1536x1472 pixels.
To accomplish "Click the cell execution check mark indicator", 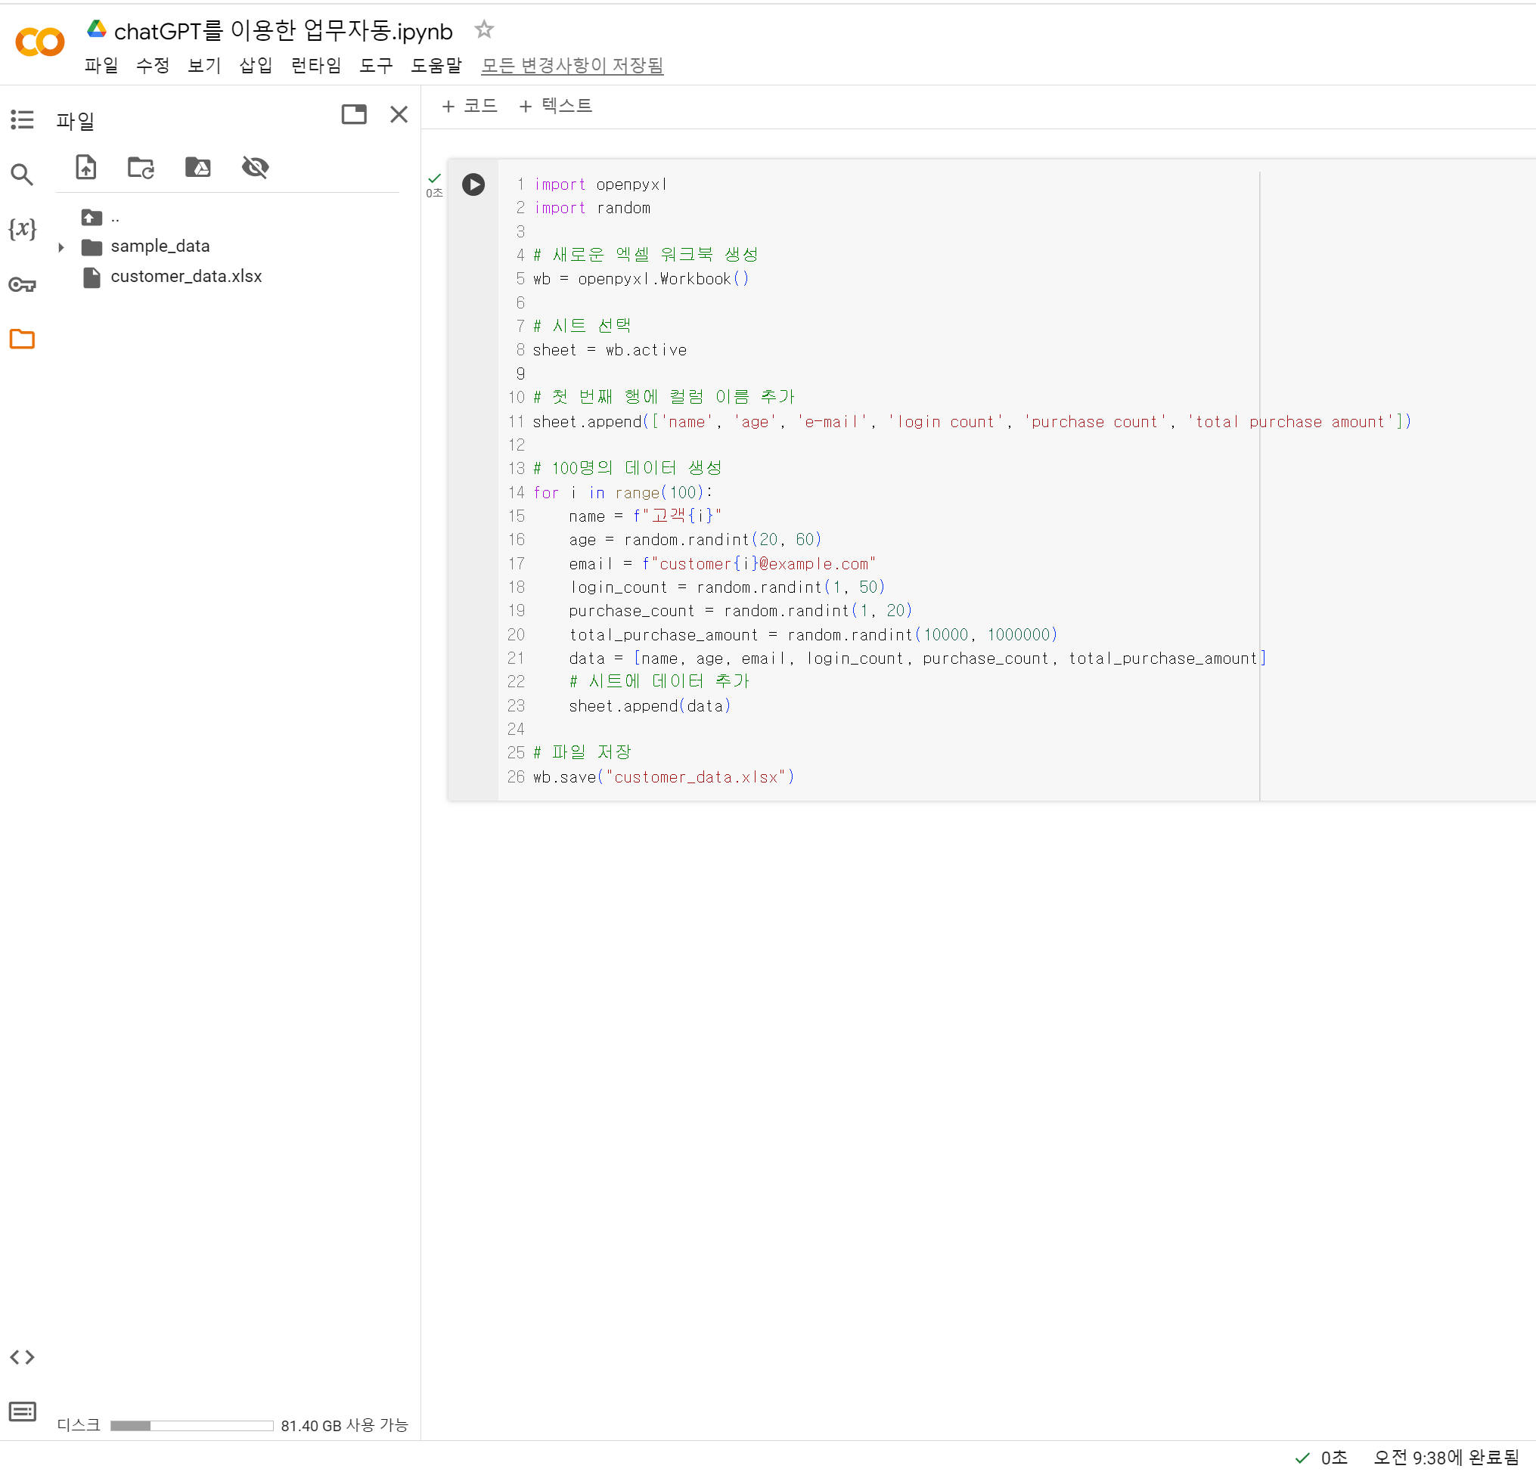I will [x=435, y=178].
